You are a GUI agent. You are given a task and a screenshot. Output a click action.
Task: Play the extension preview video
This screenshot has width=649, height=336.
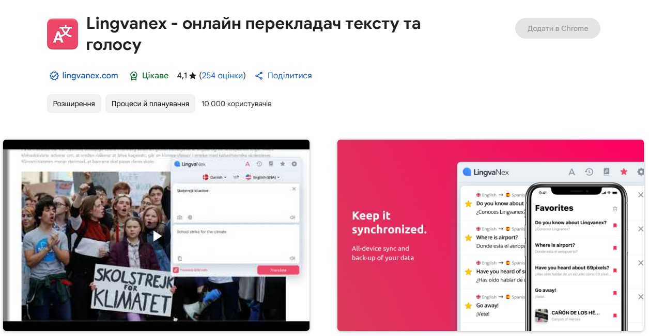pos(157,236)
